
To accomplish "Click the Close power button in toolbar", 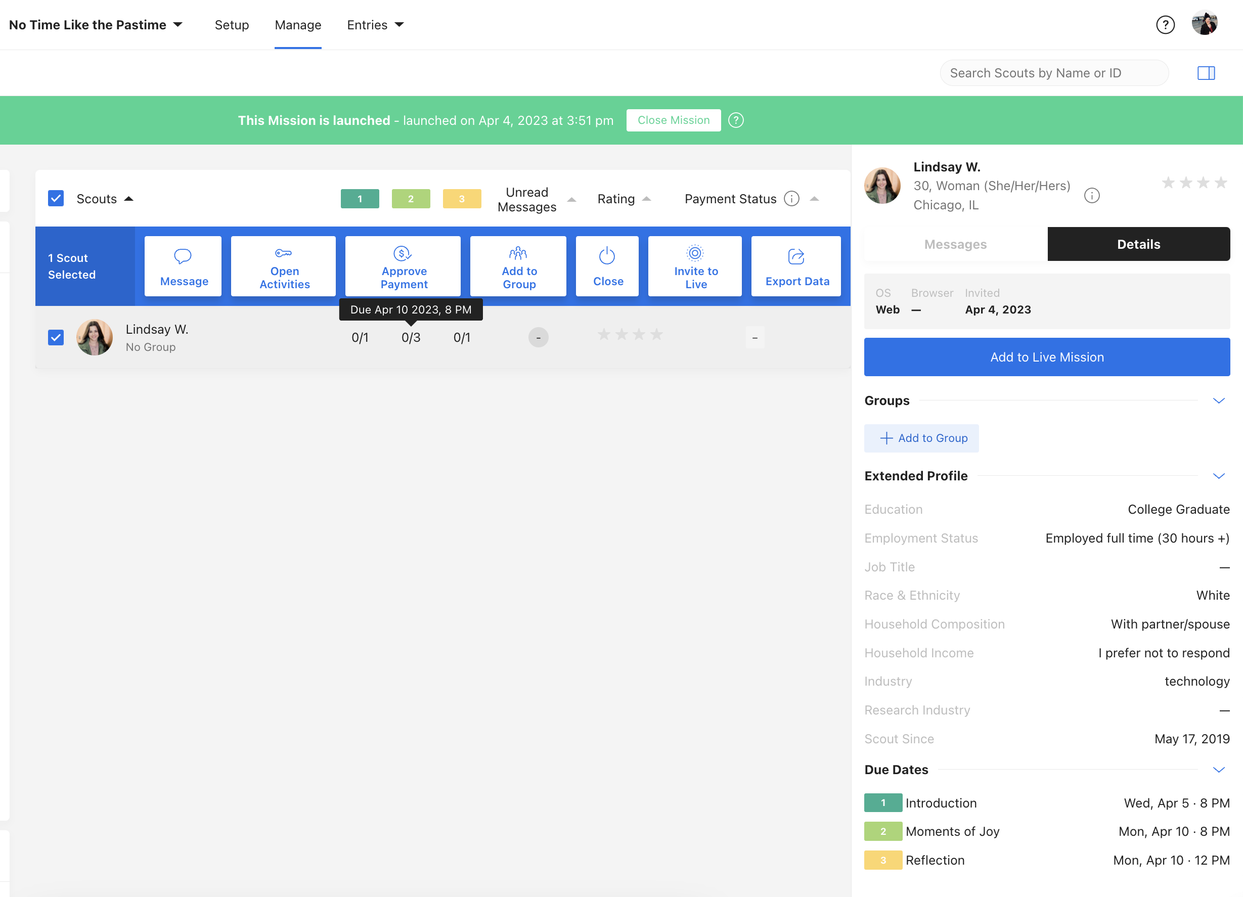I will 607,266.
